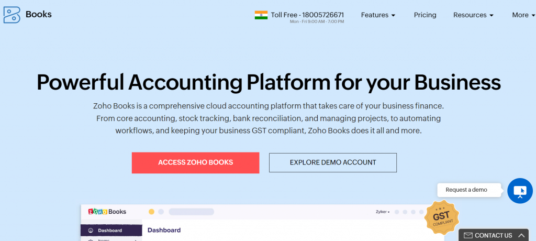Open the Request a demo presentation icon
Viewport: 536px width, 241px height.
tap(520, 191)
